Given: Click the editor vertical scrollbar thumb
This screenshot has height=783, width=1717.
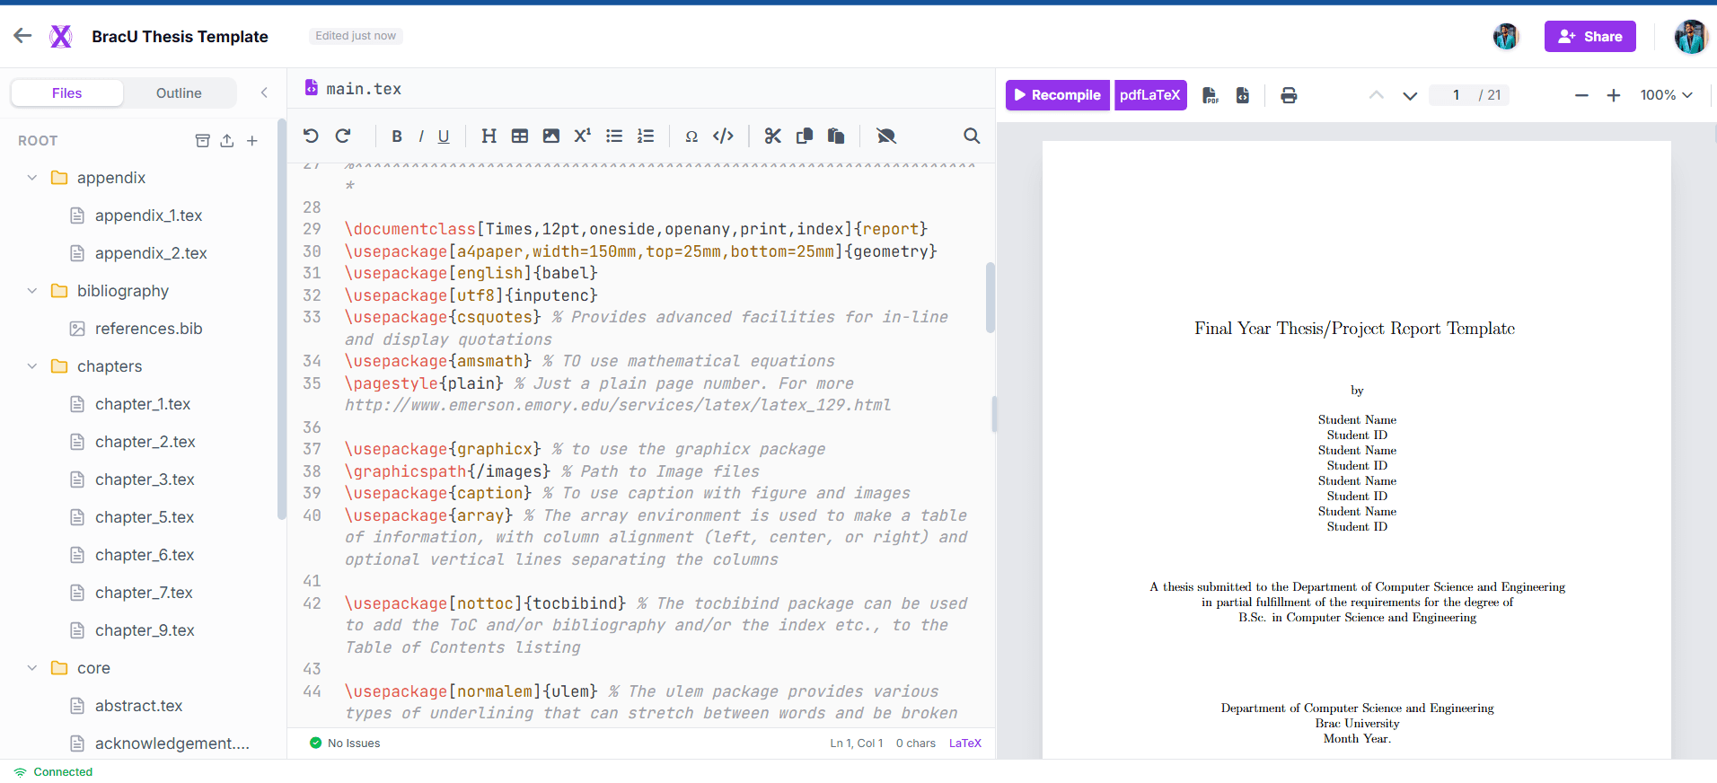Looking at the screenshot, I should 991,297.
